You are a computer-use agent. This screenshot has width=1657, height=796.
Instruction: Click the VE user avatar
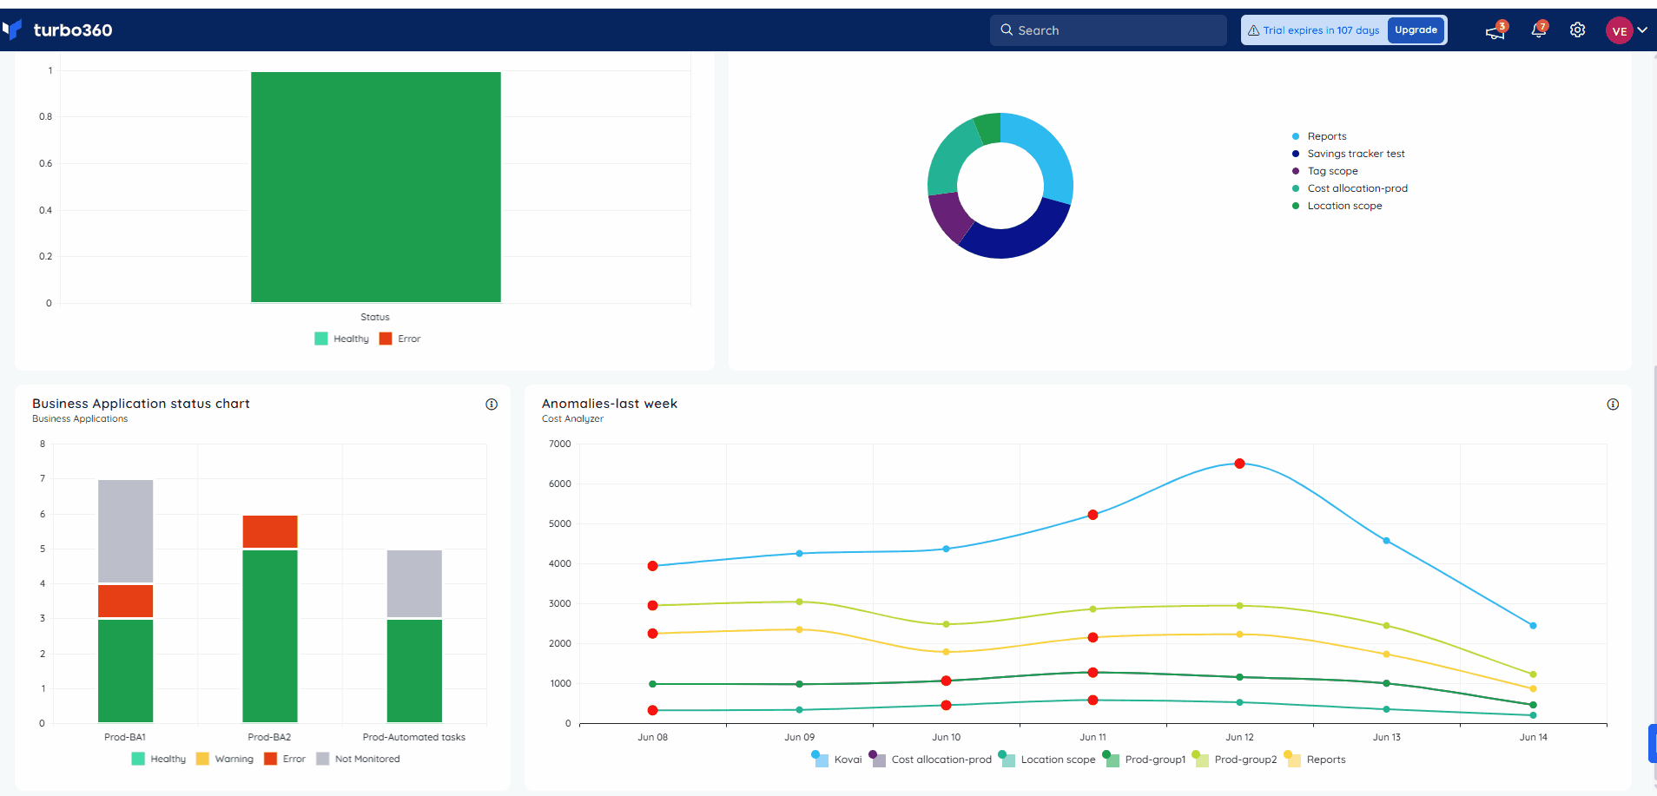tap(1620, 30)
